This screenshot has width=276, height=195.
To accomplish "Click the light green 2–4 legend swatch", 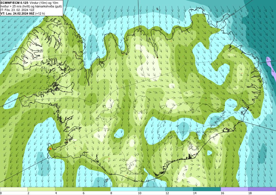I will pyautogui.click(x=41, y=189).
